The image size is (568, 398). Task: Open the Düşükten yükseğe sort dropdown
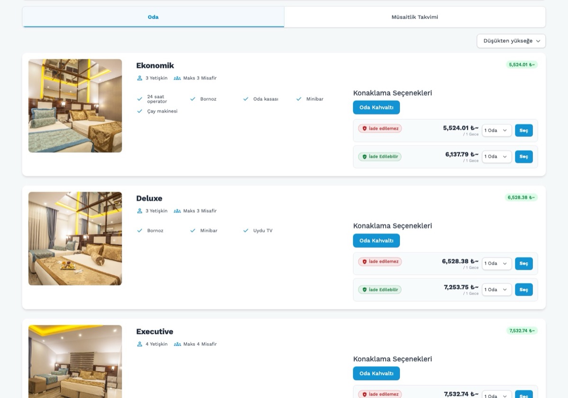pos(511,41)
